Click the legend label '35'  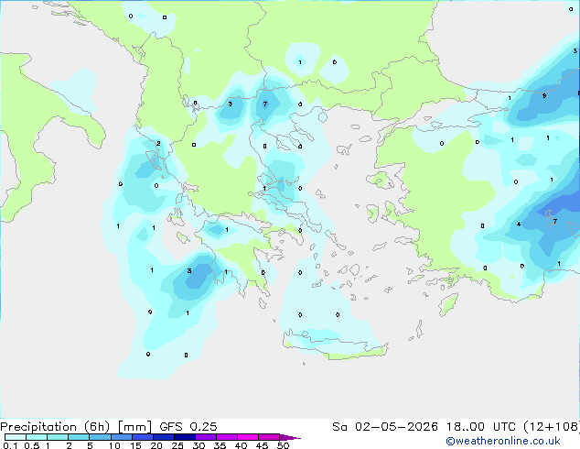(x=220, y=445)
